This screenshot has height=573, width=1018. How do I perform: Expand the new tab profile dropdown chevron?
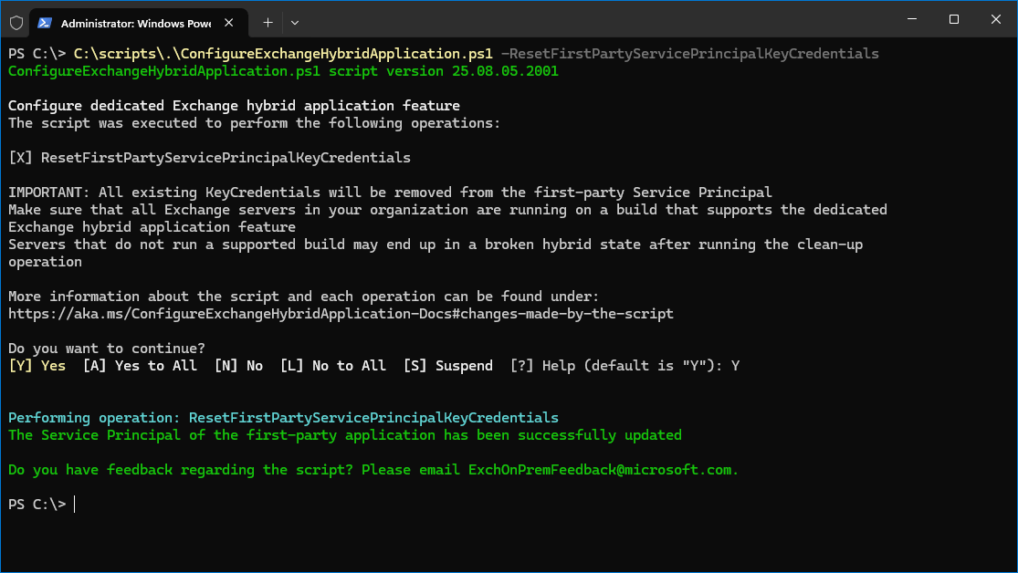point(295,22)
